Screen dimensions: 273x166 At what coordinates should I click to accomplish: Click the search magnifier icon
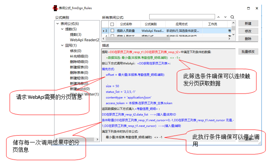tap(232, 17)
